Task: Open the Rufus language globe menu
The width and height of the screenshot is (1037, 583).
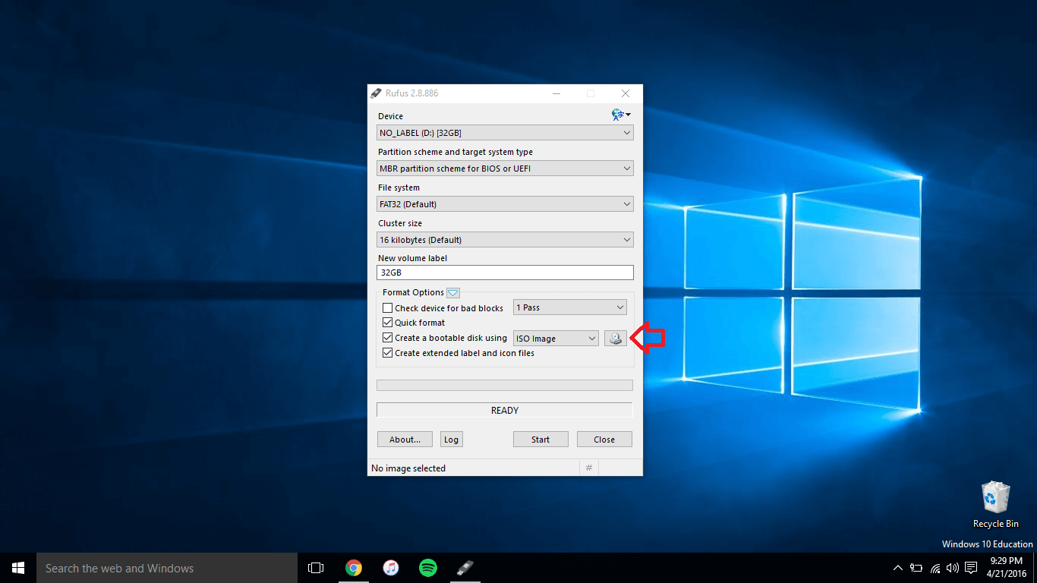Action: [x=621, y=115]
